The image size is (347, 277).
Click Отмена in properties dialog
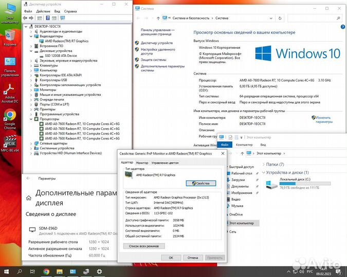193,258
